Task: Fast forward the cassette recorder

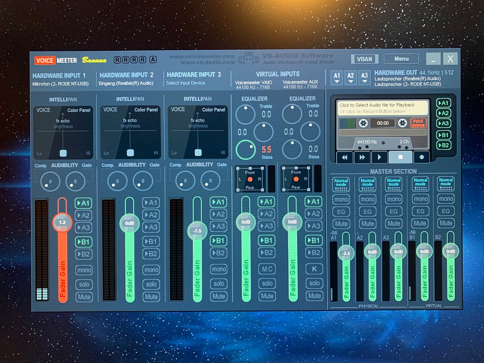Action: tap(362, 157)
